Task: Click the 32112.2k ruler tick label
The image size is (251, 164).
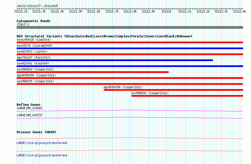Action: click(x=203, y=11)
